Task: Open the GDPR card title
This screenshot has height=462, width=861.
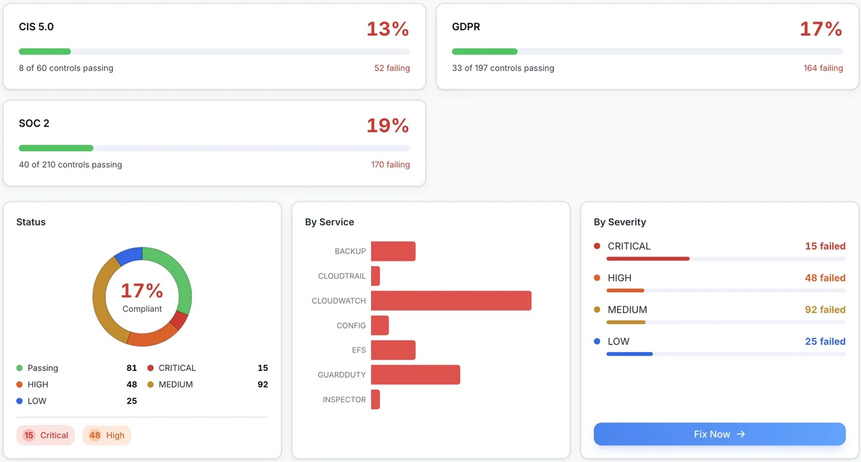Action: tap(466, 27)
